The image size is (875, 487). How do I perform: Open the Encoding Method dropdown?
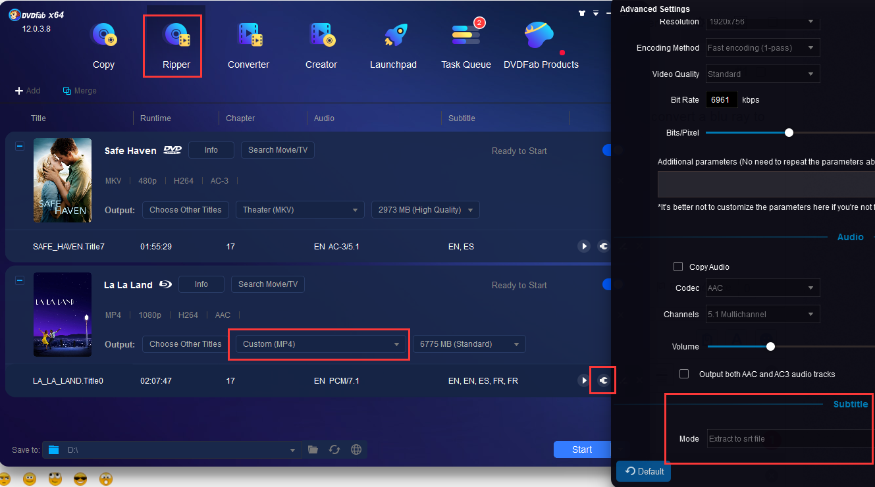(763, 47)
